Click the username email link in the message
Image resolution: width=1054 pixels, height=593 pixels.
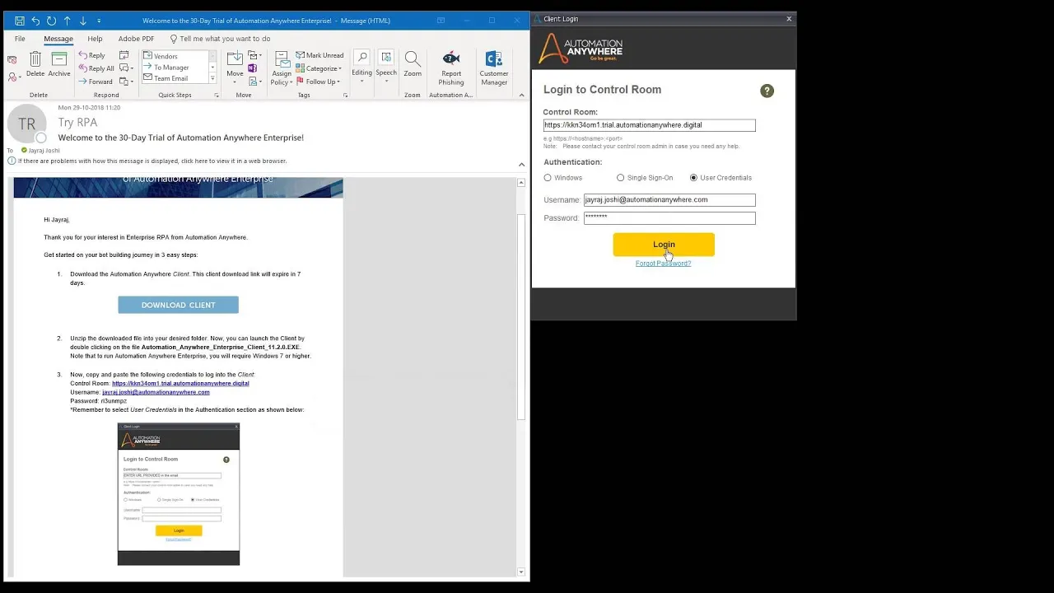point(156,392)
